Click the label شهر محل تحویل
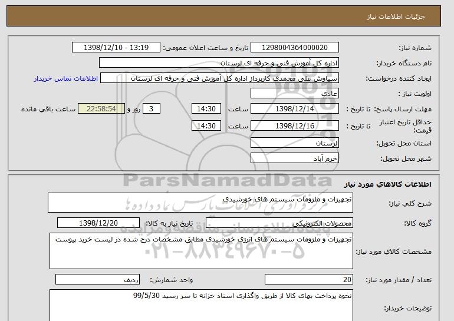The image size is (454, 321). [x=406, y=158]
